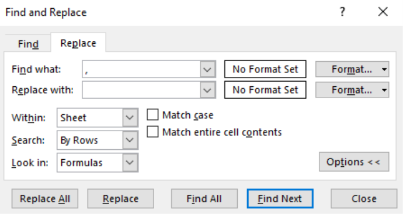403x214 pixels.
Task: Enable the Match case checkbox
Action: (152, 115)
